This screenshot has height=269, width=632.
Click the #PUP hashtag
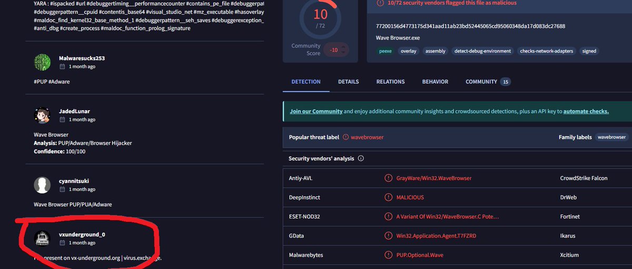[40, 82]
